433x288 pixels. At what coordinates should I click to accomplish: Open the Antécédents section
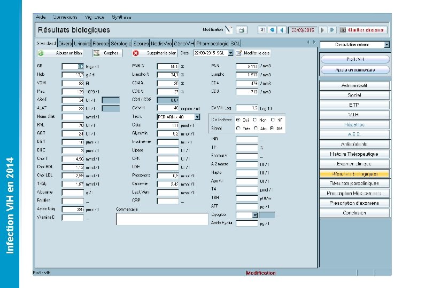tap(354, 144)
